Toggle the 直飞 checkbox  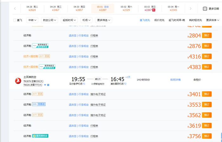coord(15,20)
